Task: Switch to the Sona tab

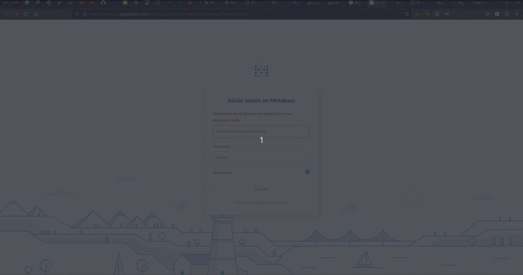Action: pyautogui.click(x=397, y=3)
